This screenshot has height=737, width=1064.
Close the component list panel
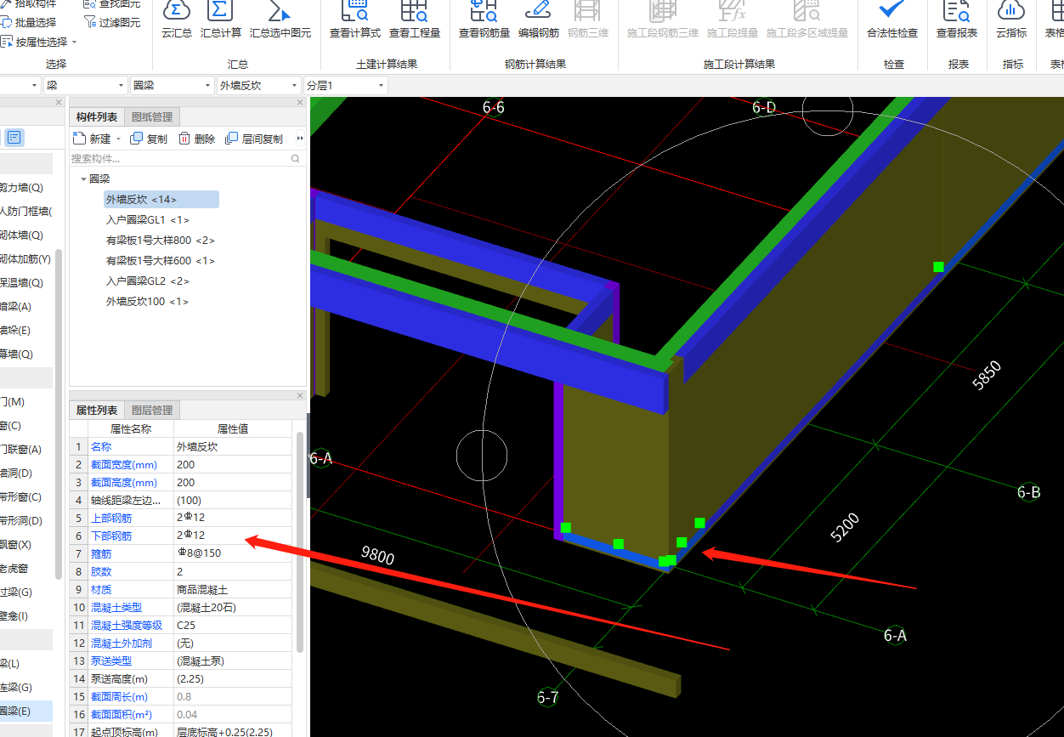click(x=299, y=102)
